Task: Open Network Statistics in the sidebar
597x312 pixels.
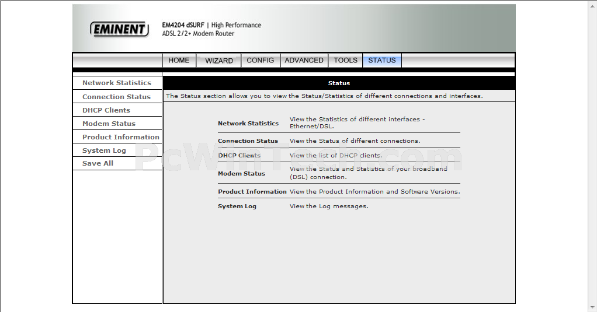Action: 117,83
